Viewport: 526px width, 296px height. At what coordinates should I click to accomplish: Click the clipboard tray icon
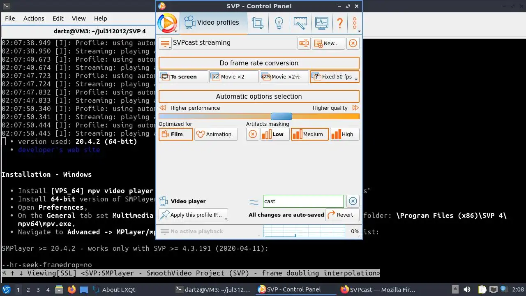(x=482, y=289)
